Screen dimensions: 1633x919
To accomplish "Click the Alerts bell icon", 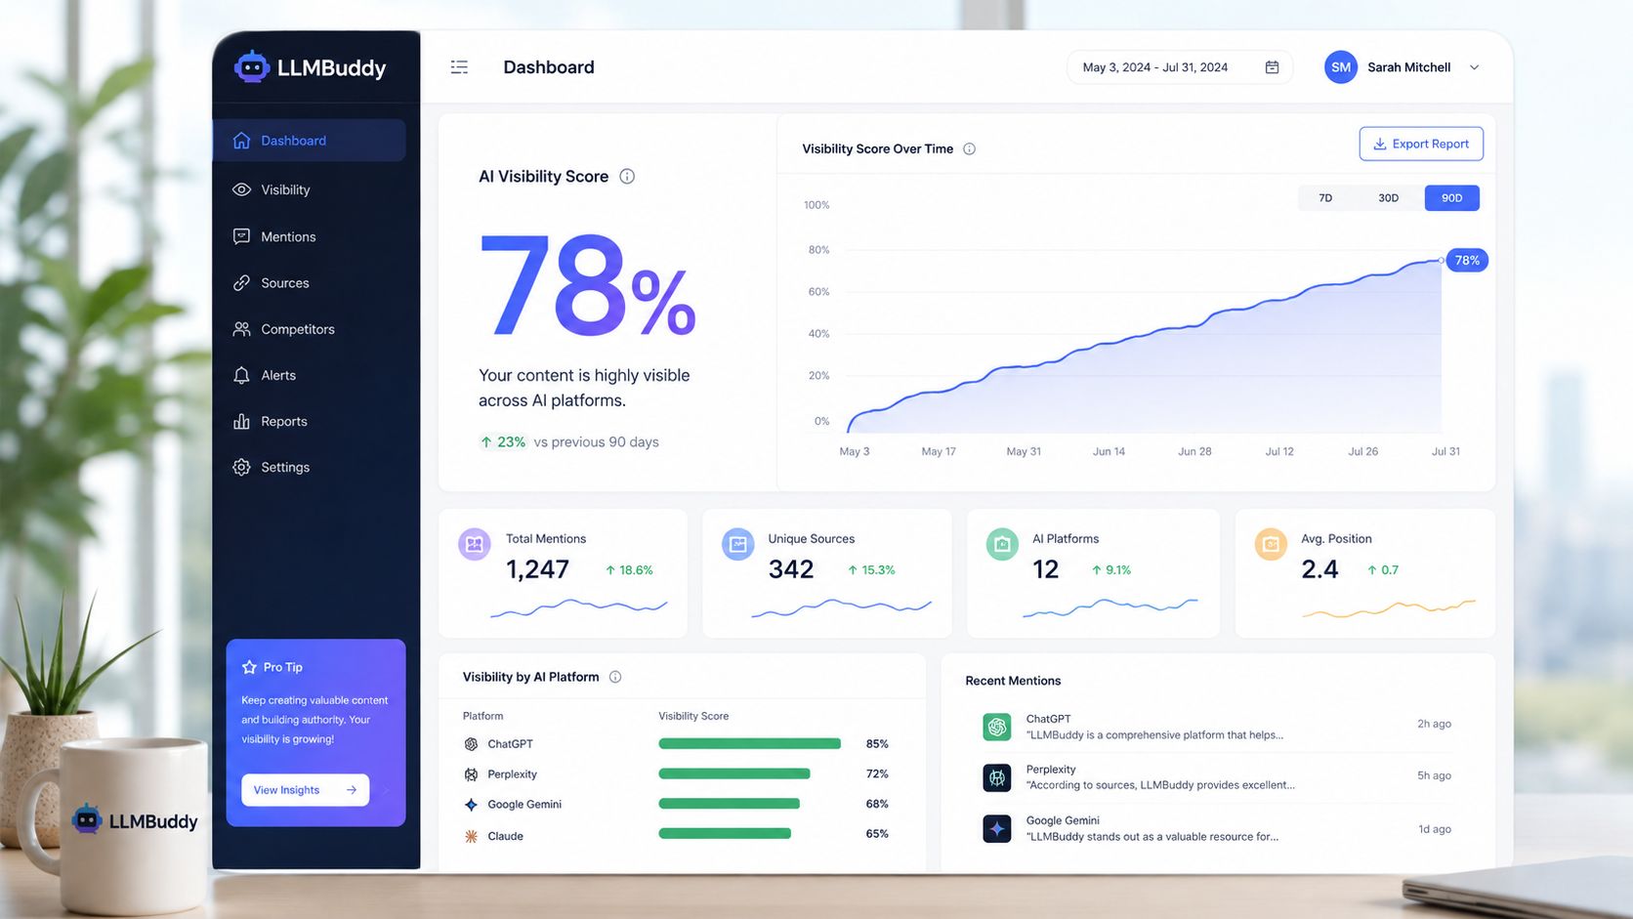I will tap(241, 375).
